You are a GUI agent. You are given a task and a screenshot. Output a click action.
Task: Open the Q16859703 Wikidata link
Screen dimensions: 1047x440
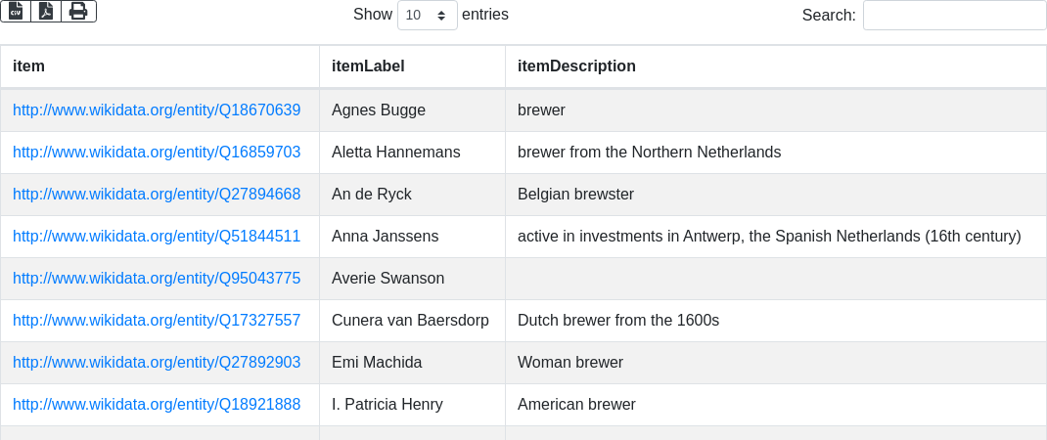157,153
